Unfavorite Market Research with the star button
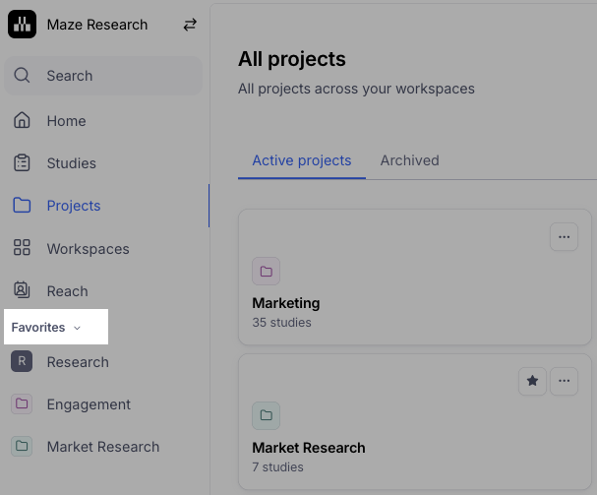 [x=532, y=381]
